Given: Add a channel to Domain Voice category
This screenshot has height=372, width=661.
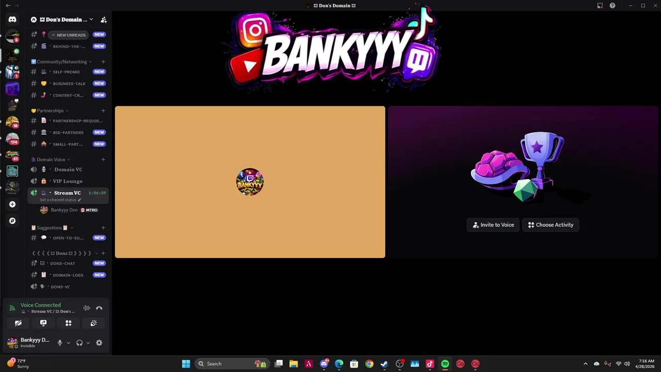Looking at the screenshot, I should point(103,160).
